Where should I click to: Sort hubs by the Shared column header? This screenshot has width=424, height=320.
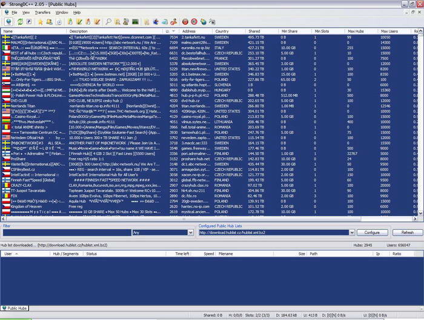[262, 31]
